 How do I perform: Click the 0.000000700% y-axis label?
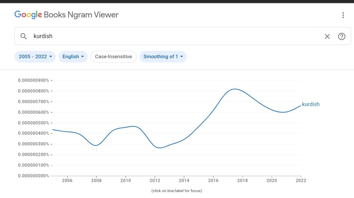[x=34, y=102]
